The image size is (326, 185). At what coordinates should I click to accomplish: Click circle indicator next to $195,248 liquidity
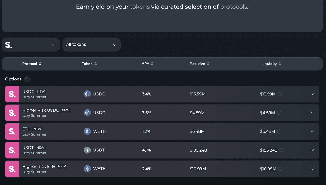point(281,150)
